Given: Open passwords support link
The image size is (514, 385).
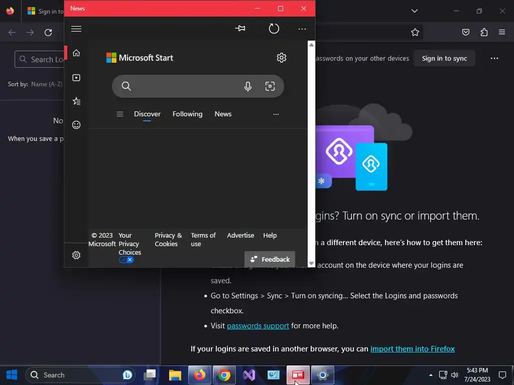Looking at the screenshot, I should click(258, 326).
